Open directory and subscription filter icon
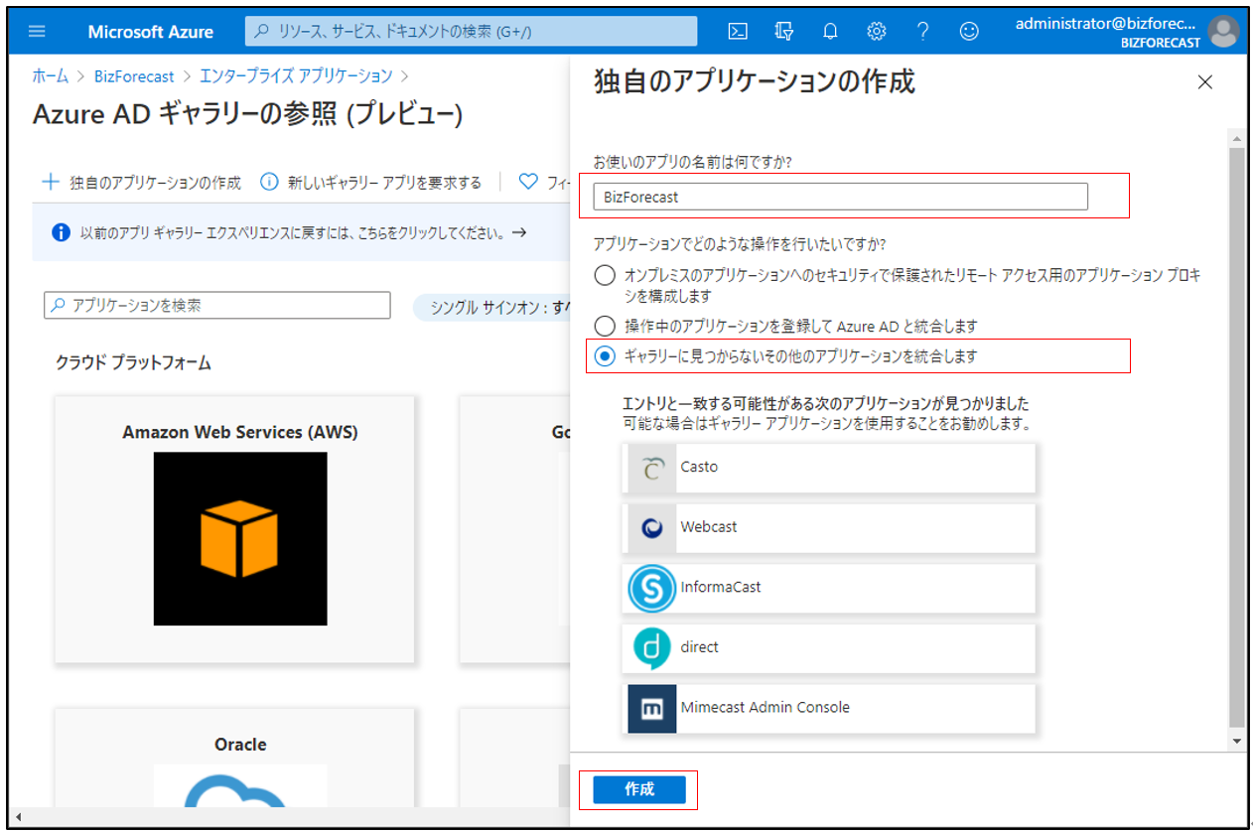1253x832 pixels. (783, 32)
